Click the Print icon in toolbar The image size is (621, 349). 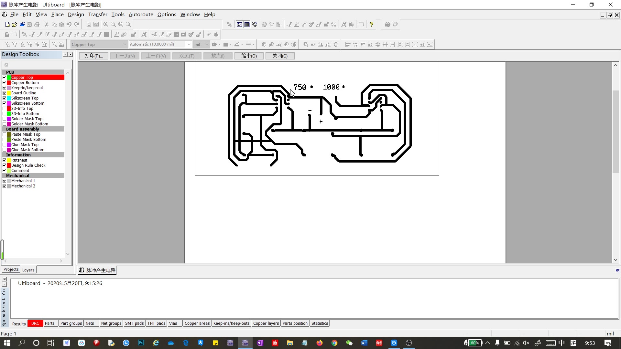tap(37, 24)
